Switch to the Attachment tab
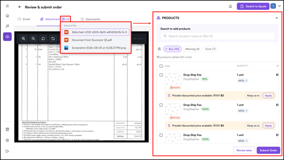The height and width of the screenshot is (160, 284). pos(50,19)
